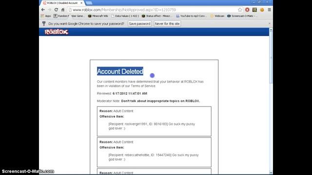Click the key icon in password bar
This screenshot has width=312, height=175.
[x=44, y=24]
